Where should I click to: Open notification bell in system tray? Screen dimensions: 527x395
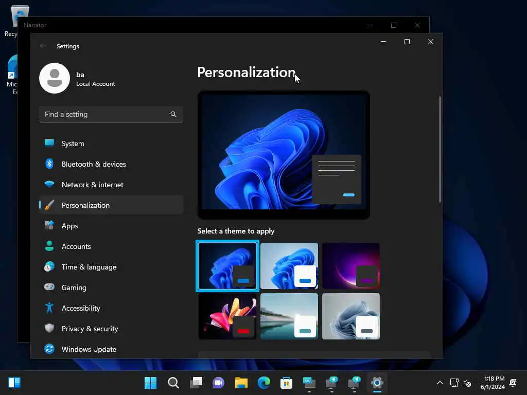coord(513,383)
